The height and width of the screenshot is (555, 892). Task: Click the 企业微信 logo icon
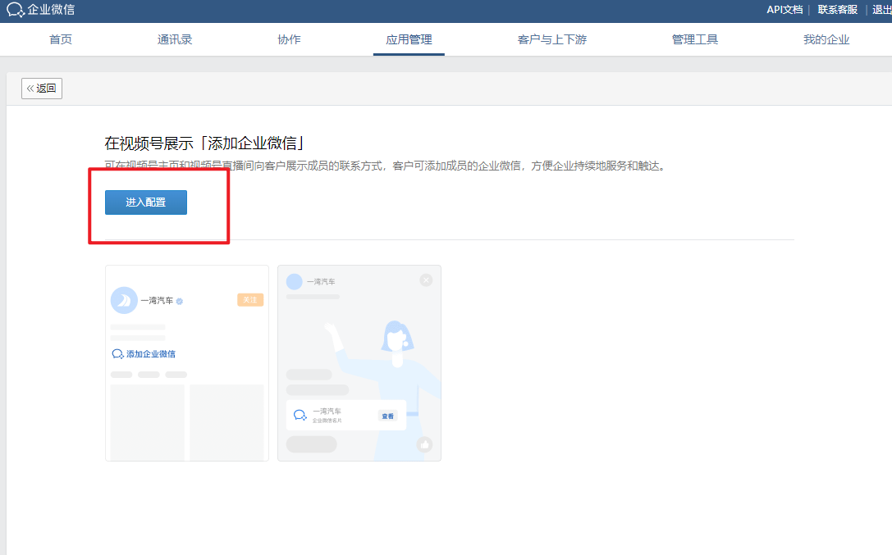click(16, 10)
